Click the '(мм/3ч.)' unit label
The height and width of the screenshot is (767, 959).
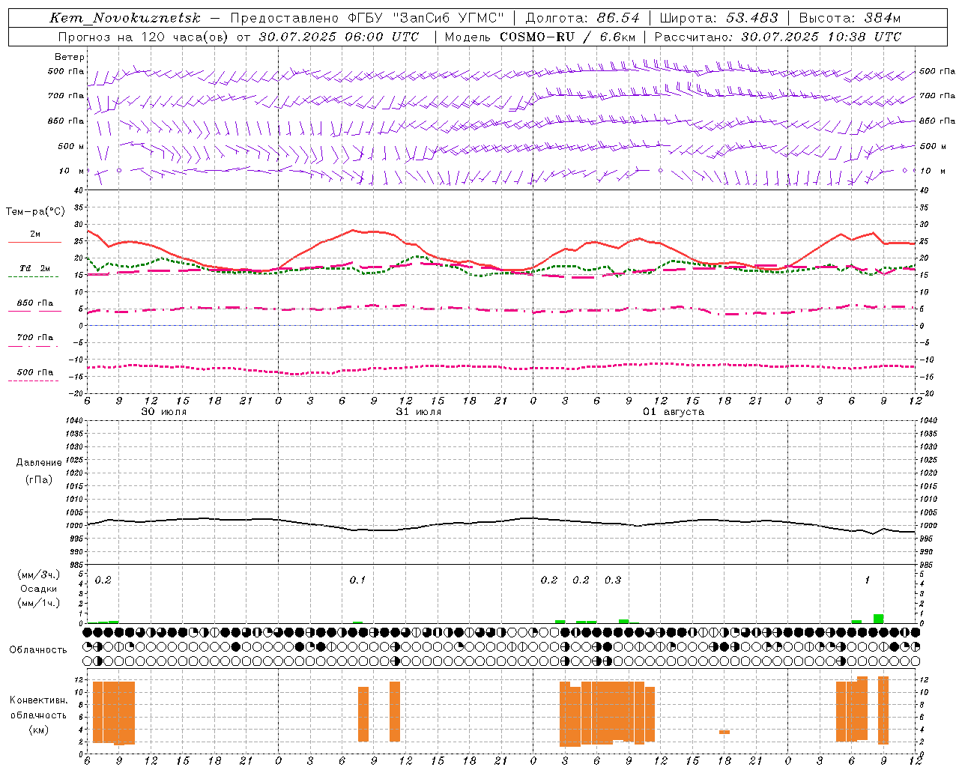point(39,575)
